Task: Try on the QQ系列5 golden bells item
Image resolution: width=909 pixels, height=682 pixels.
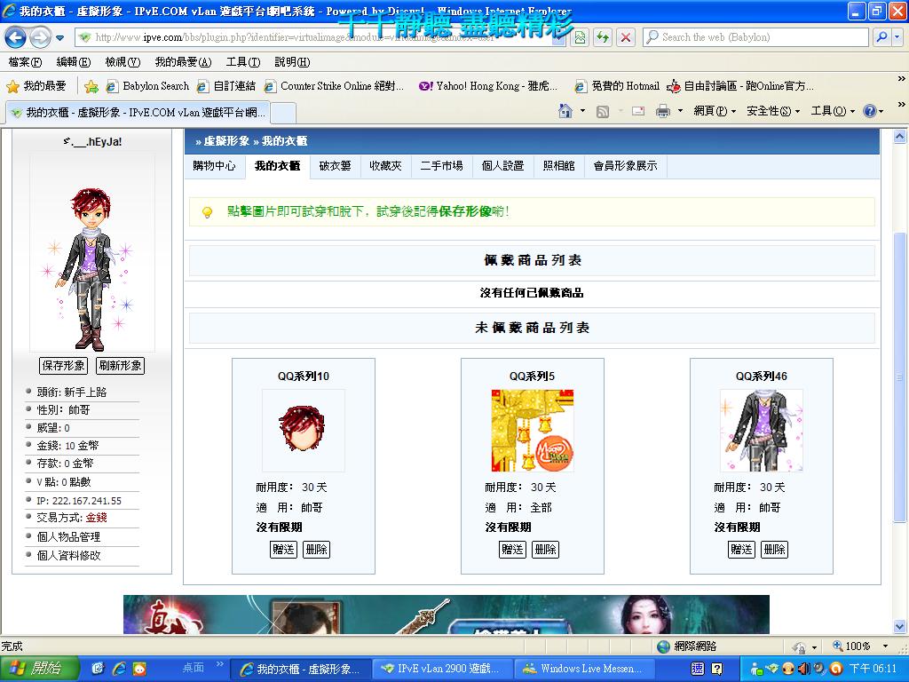Action: coord(533,431)
